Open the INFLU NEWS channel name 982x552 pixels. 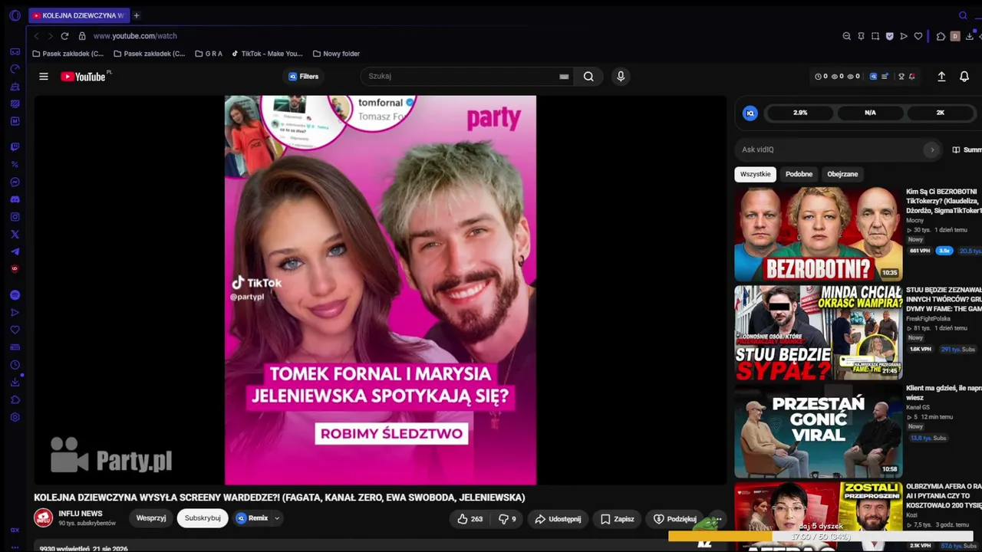(80, 514)
